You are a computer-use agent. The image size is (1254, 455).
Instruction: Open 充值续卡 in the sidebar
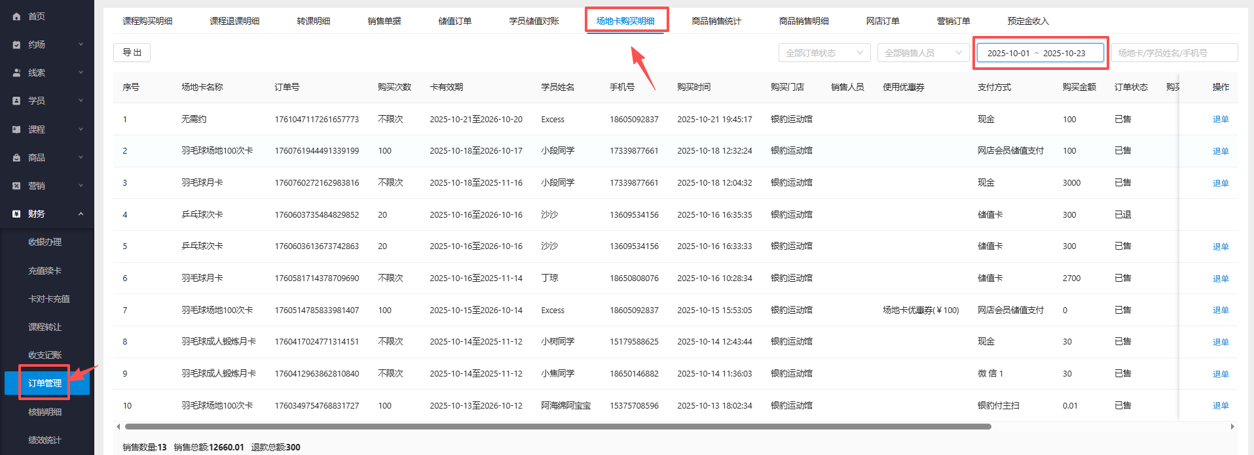pyautogui.click(x=45, y=271)
